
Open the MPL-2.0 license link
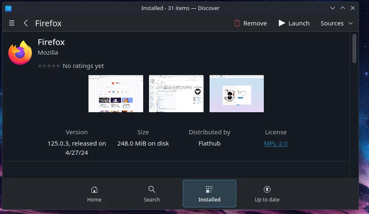tap(275, 144)
